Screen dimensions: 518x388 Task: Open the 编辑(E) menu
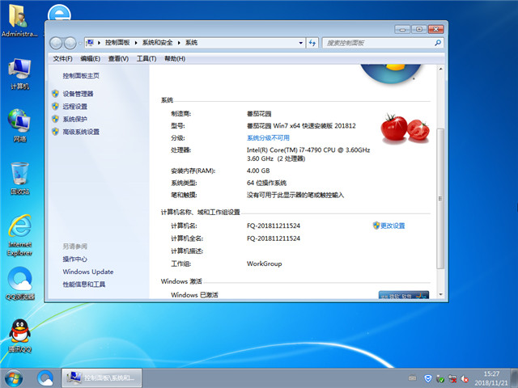90,59
